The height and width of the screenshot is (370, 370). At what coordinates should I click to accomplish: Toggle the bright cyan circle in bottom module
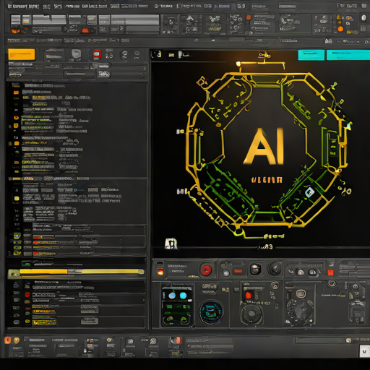click(x=183, y=296)
